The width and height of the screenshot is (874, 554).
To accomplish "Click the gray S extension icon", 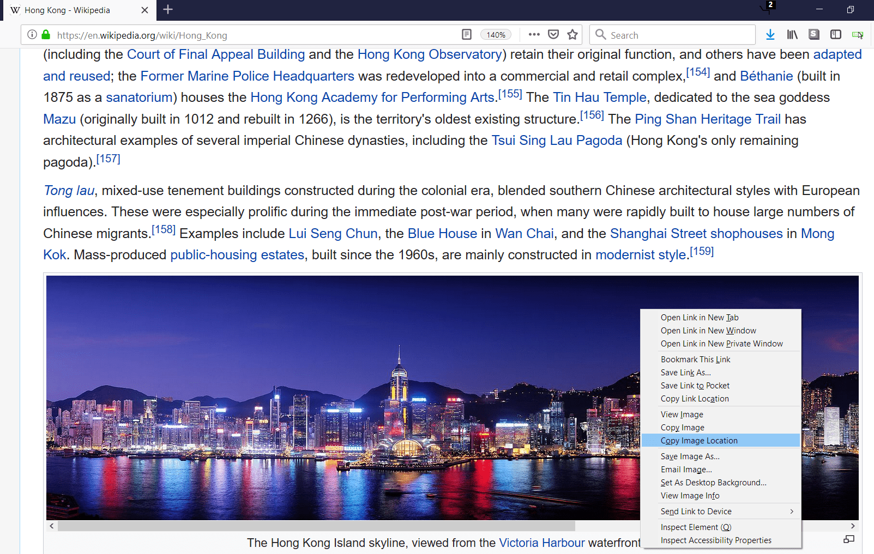I will click(x=814, y=34).
